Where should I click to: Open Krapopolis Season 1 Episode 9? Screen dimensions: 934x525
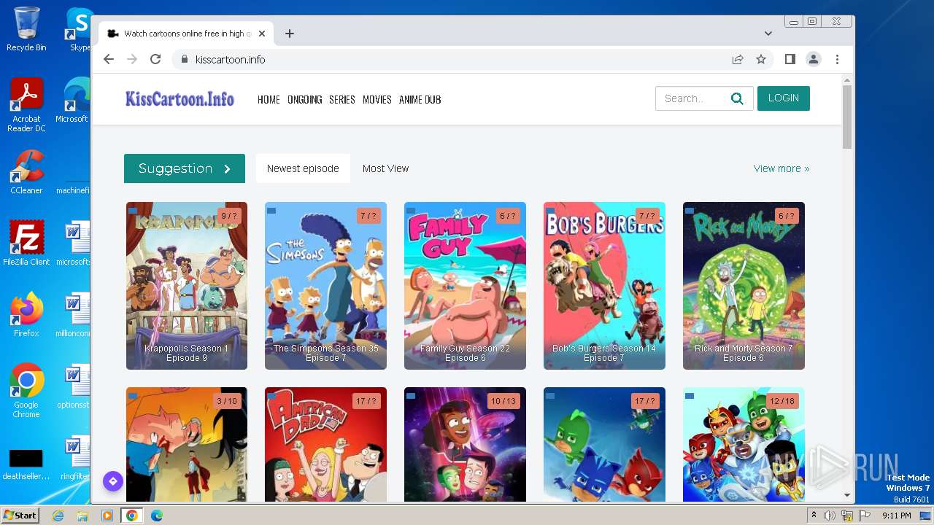[187, 286]
